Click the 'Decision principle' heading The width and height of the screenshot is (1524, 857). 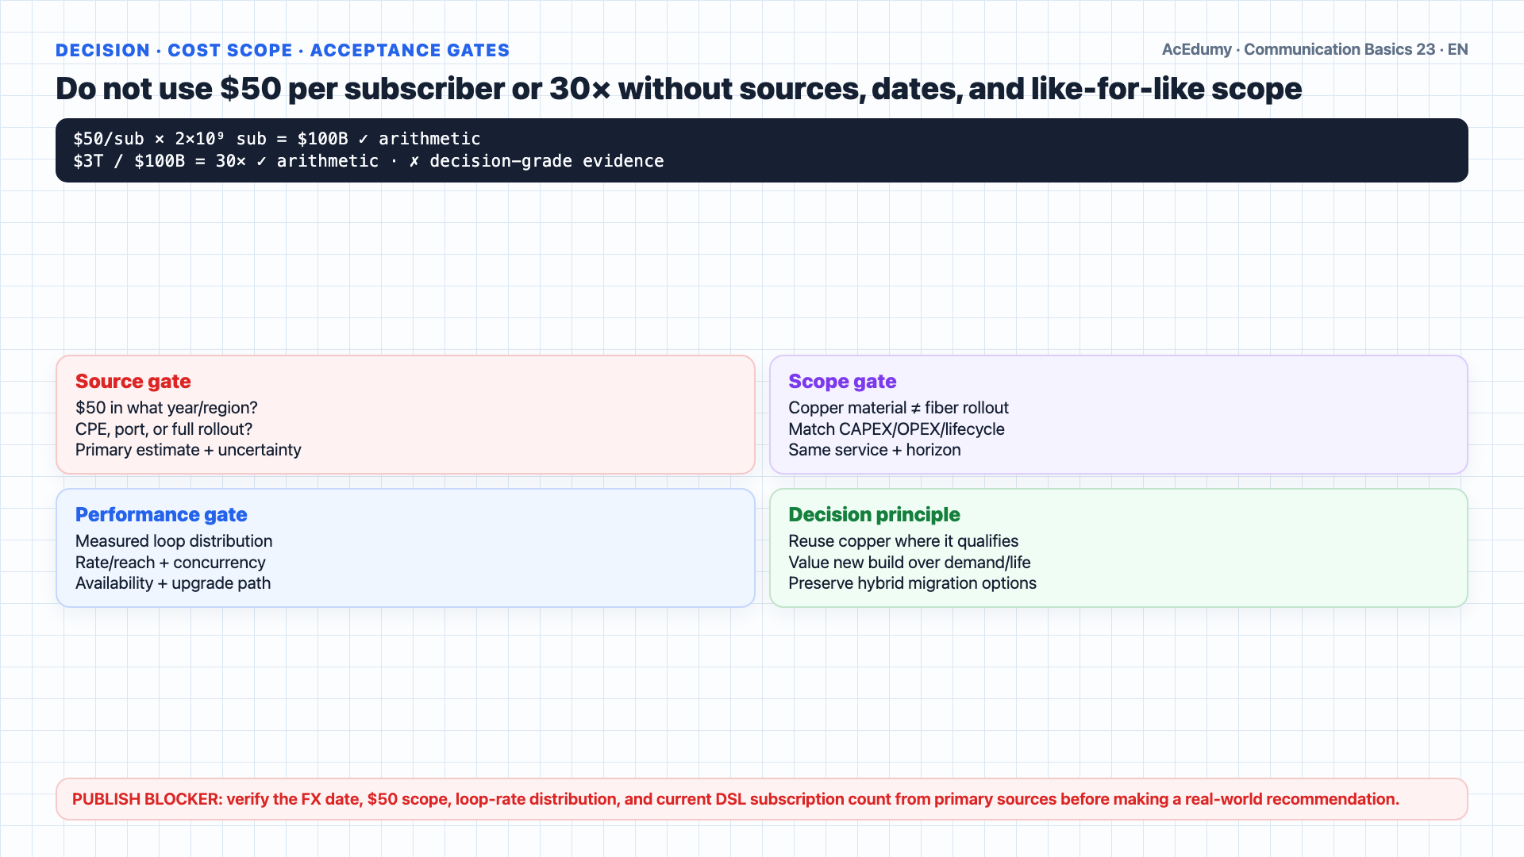pos(874,515)
